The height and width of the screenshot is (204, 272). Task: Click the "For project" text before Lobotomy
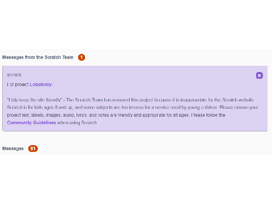pyautogui.click(x=18, y=84)
